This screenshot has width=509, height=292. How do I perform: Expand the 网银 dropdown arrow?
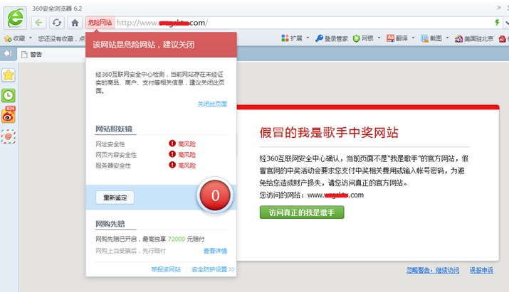pos(379,38)
